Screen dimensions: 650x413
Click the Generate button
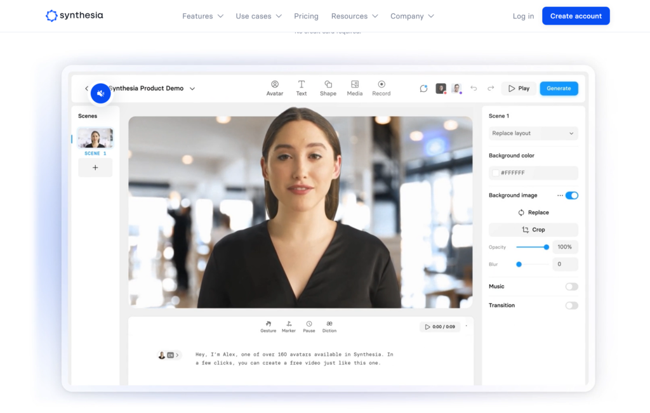pos(559,88)
